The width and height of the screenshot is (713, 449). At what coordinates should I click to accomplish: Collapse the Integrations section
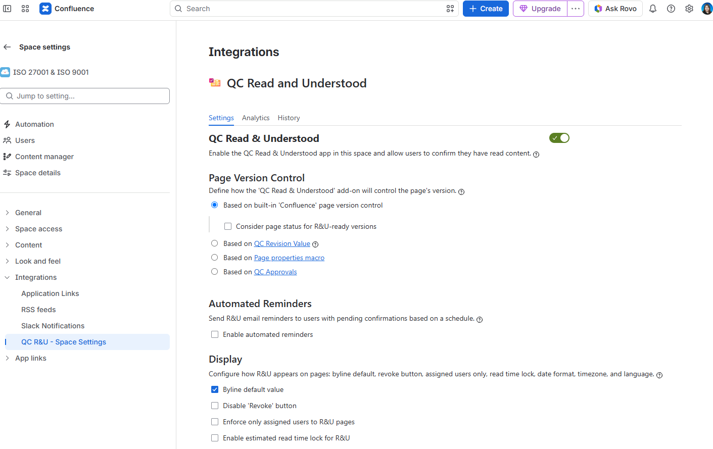click(7, 277)
